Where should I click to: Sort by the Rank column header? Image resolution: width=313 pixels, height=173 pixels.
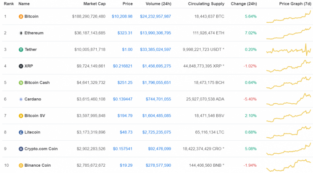9,4
